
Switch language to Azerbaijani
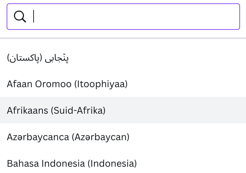click(x=123, y=137)
